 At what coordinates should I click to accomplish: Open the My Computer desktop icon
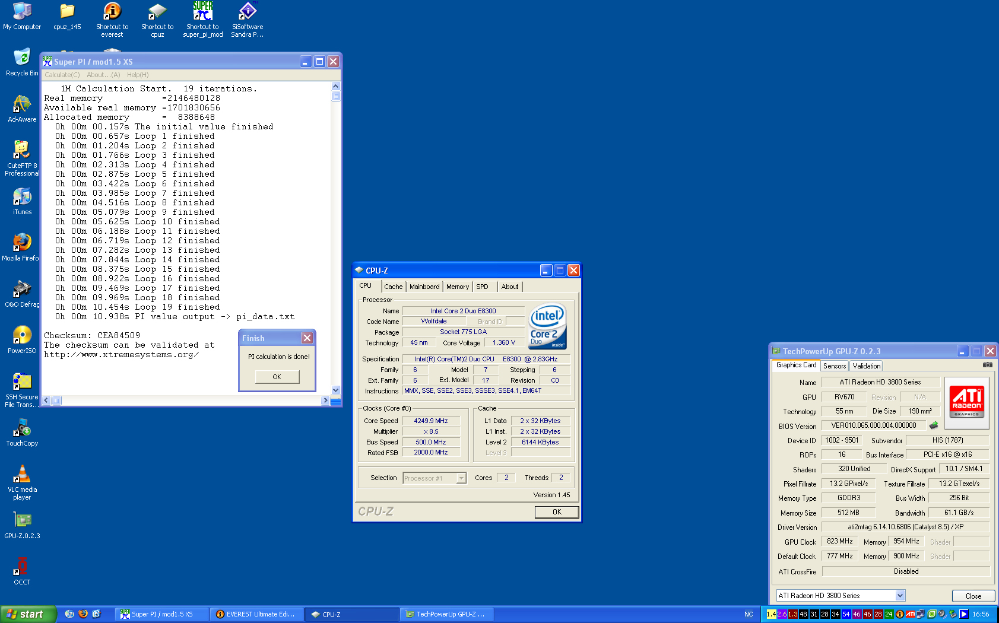(22, 16)
